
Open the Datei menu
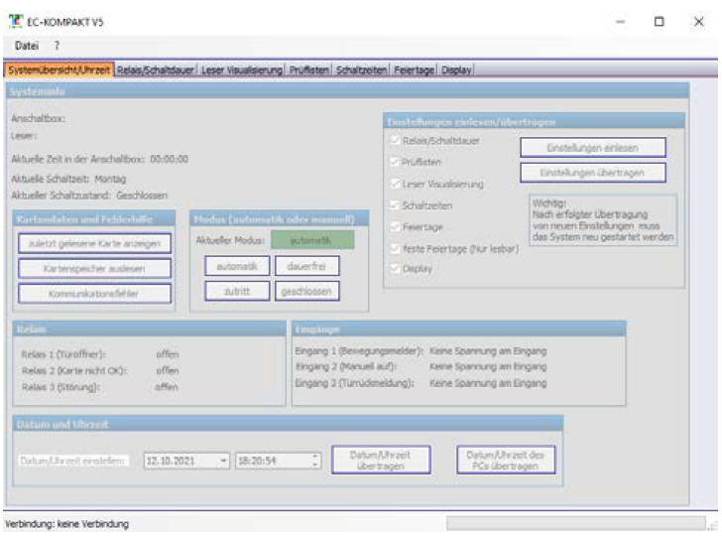coord(26,46)
